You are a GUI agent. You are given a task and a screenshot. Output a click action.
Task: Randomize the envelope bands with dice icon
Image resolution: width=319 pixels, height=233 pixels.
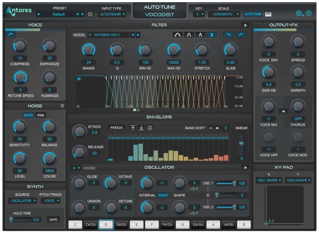(150, 128)
